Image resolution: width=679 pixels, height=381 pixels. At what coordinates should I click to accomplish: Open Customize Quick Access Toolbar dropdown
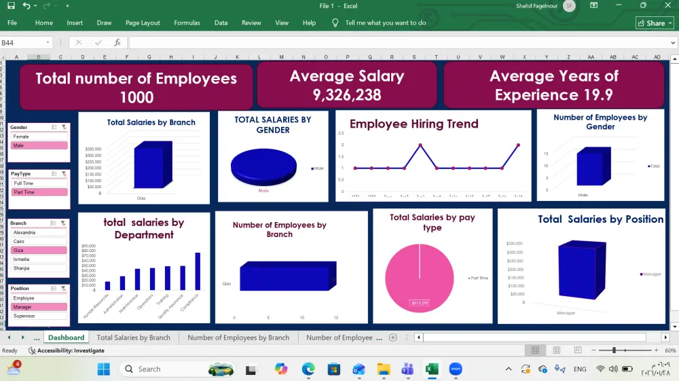67,6
